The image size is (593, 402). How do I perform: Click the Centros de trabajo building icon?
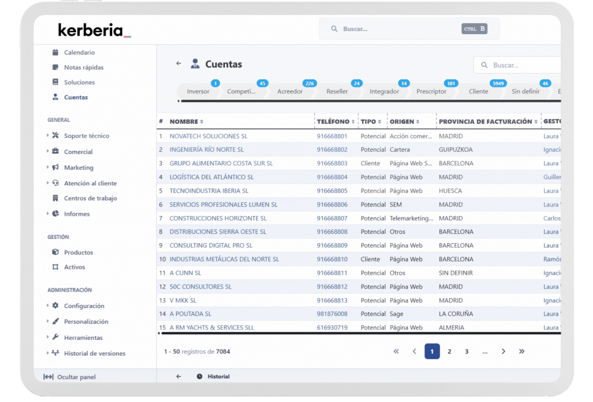(x=55, y=198)
